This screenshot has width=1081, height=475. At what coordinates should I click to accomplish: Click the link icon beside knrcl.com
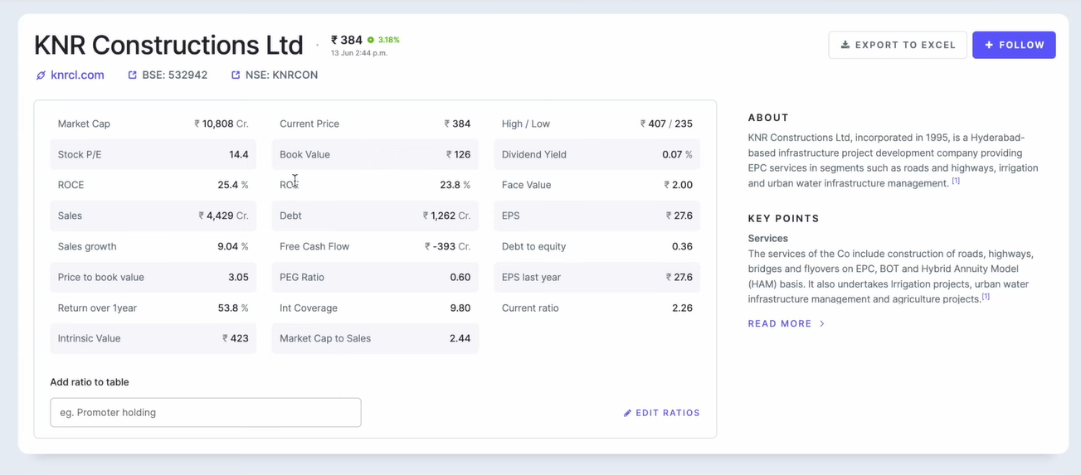click(x=41, y=75)
